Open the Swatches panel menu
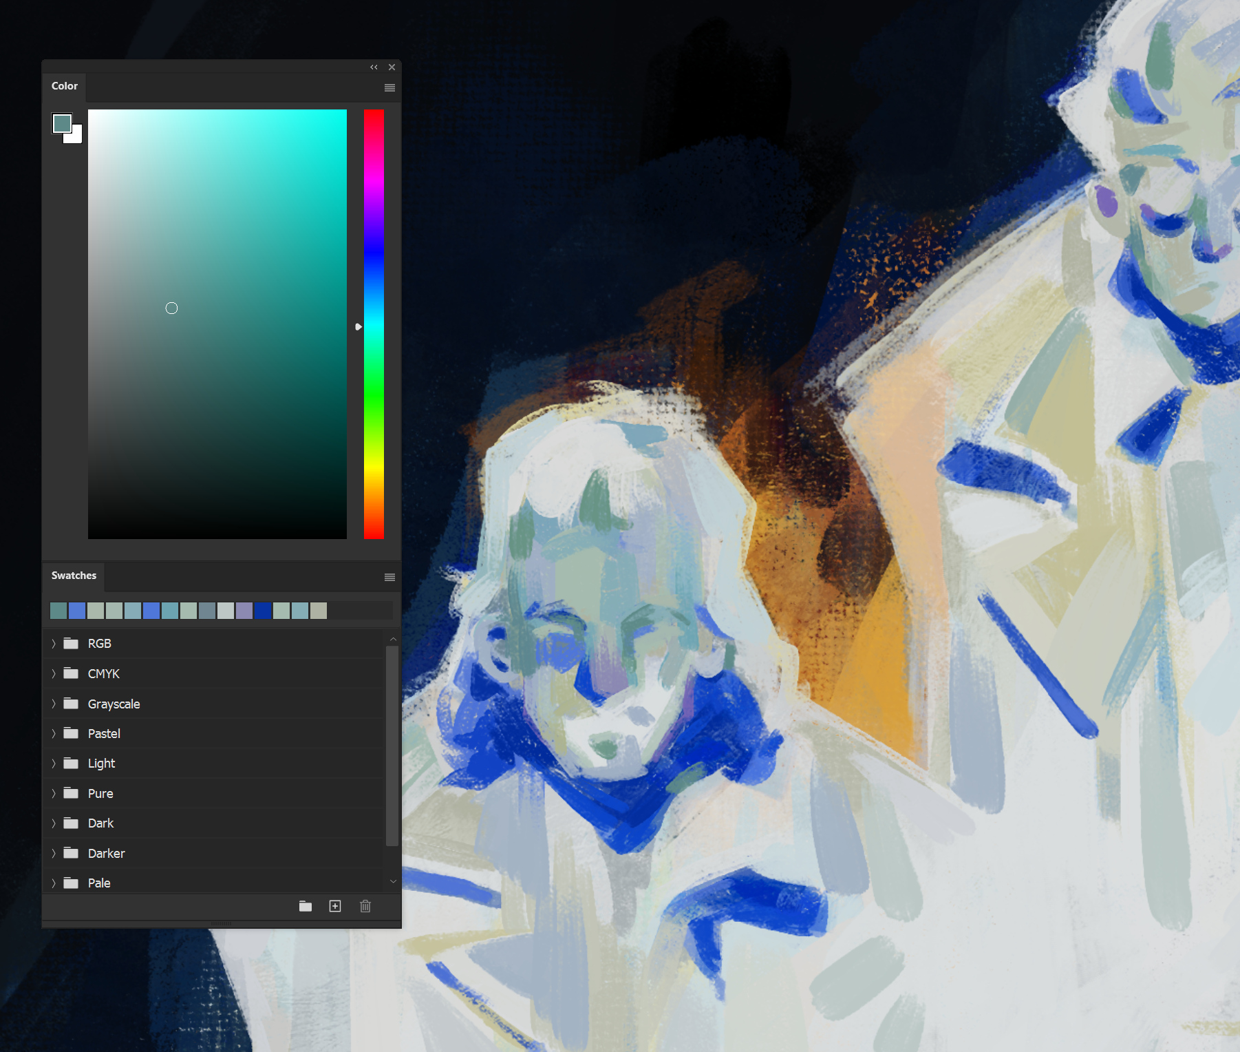This screenshot has width=1240, height=1052. (389, 577)
